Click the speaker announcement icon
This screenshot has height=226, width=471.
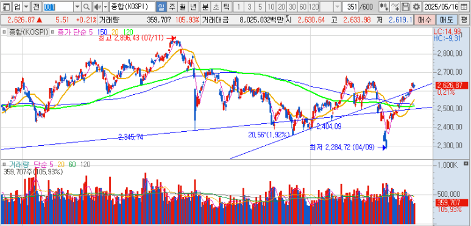point(97,7)
